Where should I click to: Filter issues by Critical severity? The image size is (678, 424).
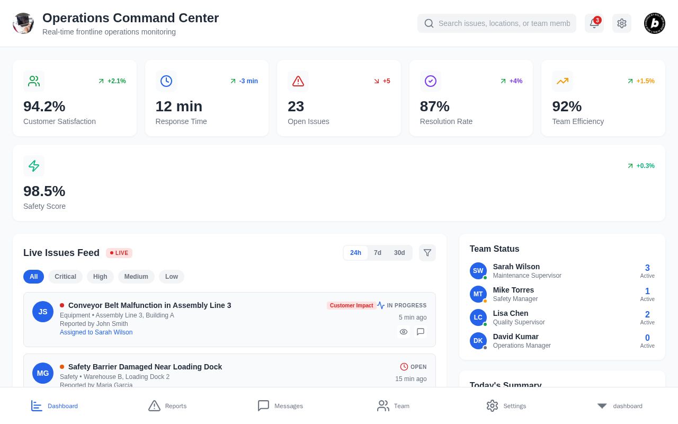[66, 277]
